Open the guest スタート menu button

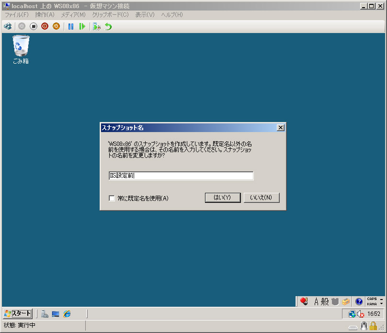[18, 313]
